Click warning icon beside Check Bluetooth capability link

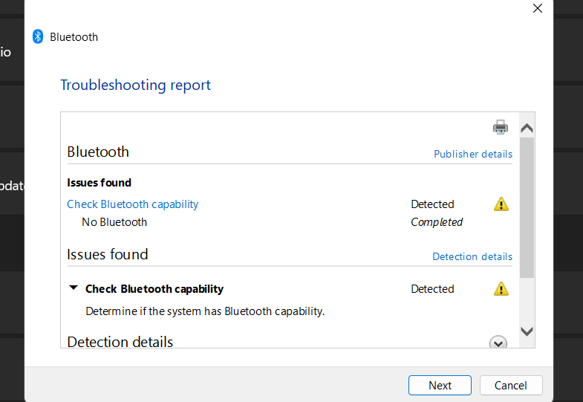tap(501, 204)
